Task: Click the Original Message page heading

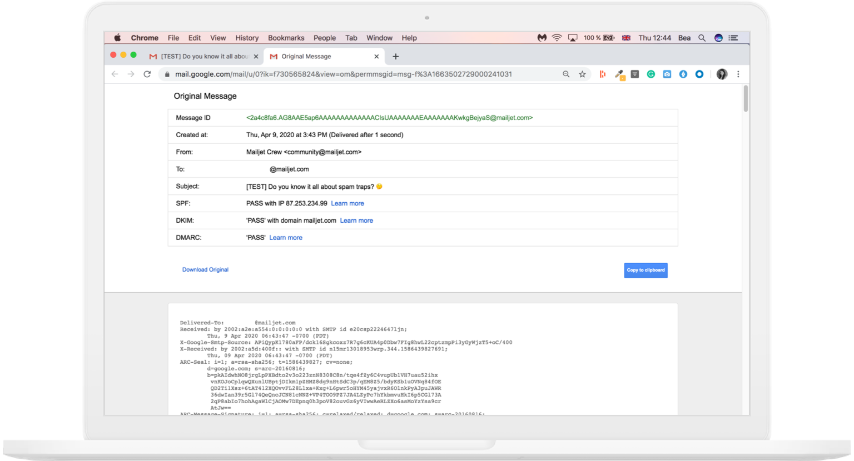Action: [205, 96]
